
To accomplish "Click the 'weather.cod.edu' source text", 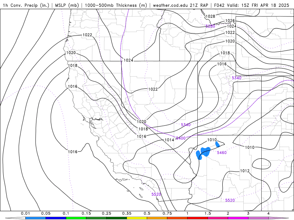I will point(171,5).
